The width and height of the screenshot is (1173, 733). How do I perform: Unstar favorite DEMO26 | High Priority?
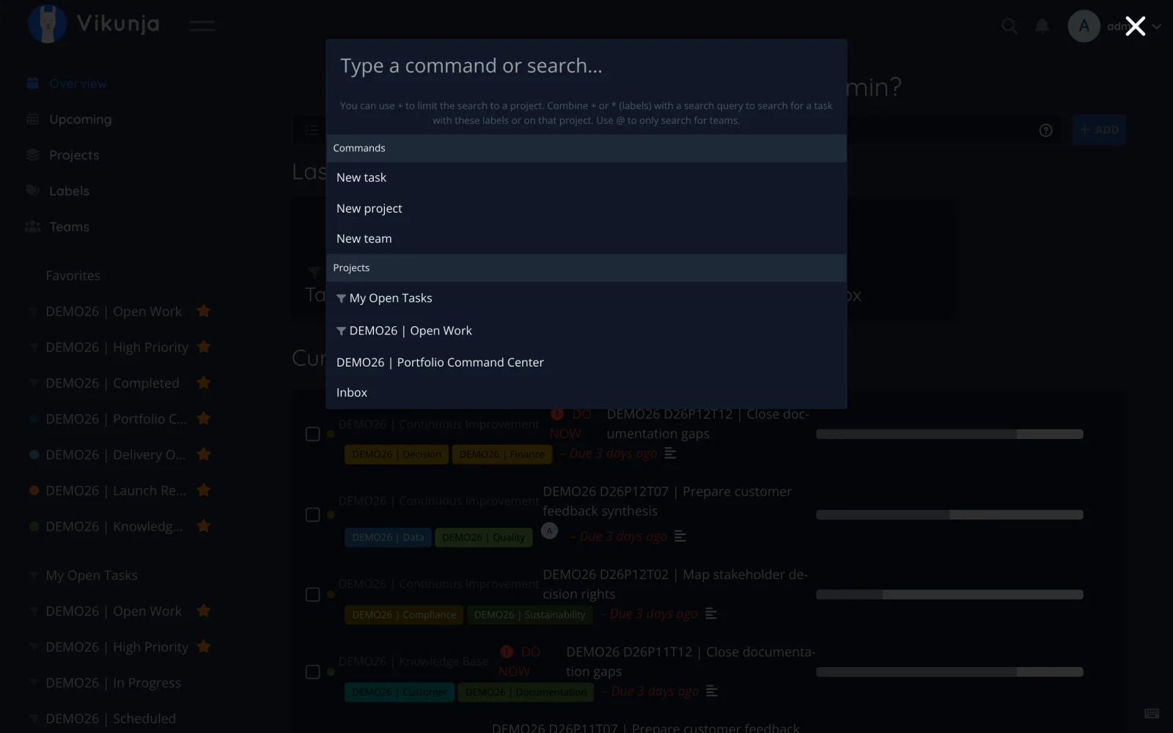[204, 347]
